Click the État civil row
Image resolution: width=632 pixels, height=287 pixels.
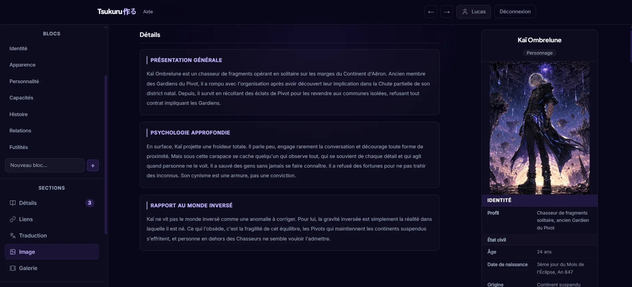(x=539, y=240)
